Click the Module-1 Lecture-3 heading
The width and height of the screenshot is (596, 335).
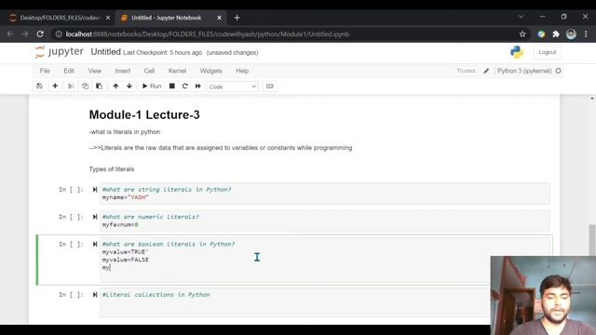[144, 114]
